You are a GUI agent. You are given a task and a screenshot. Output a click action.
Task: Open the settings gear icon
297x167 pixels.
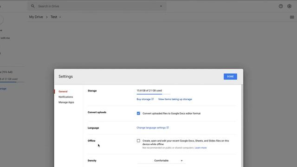(289, 6)
